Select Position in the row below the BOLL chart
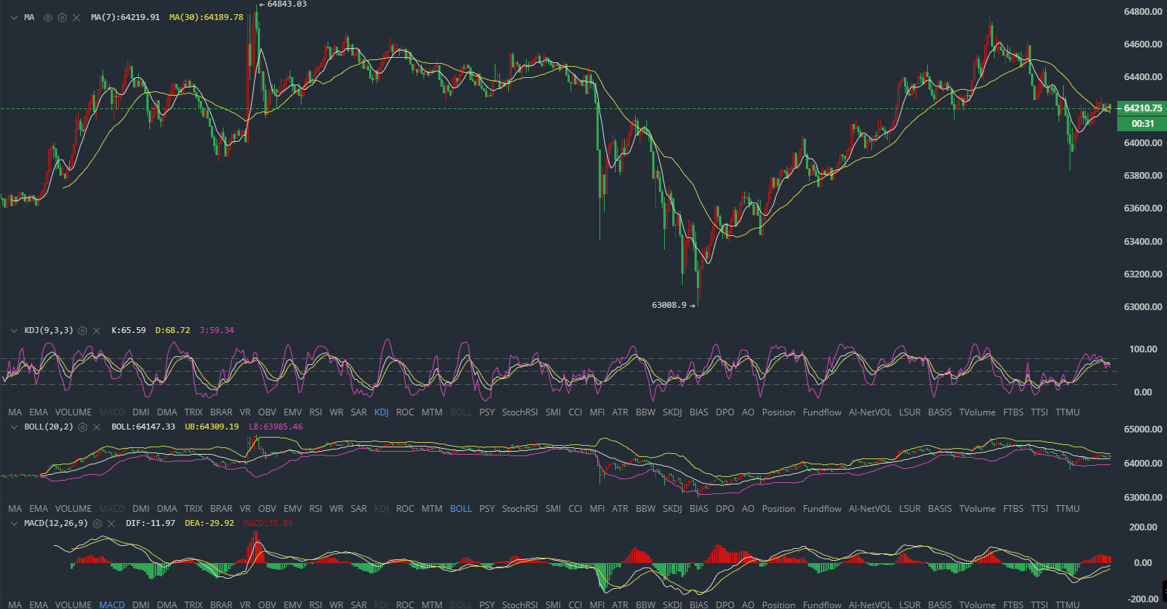Viewport: 1167px width, 609px height. click(x=778, y=509)
